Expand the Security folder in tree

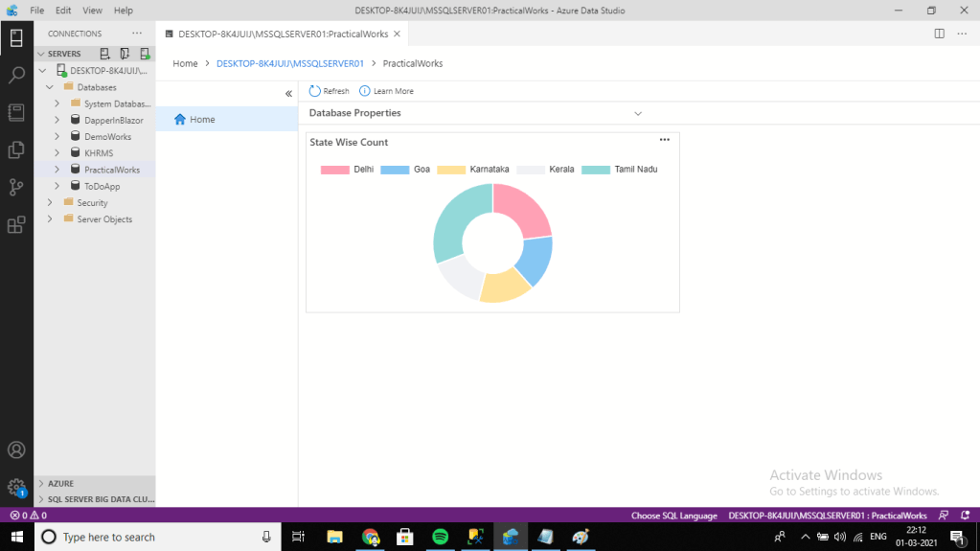(50, 203)
